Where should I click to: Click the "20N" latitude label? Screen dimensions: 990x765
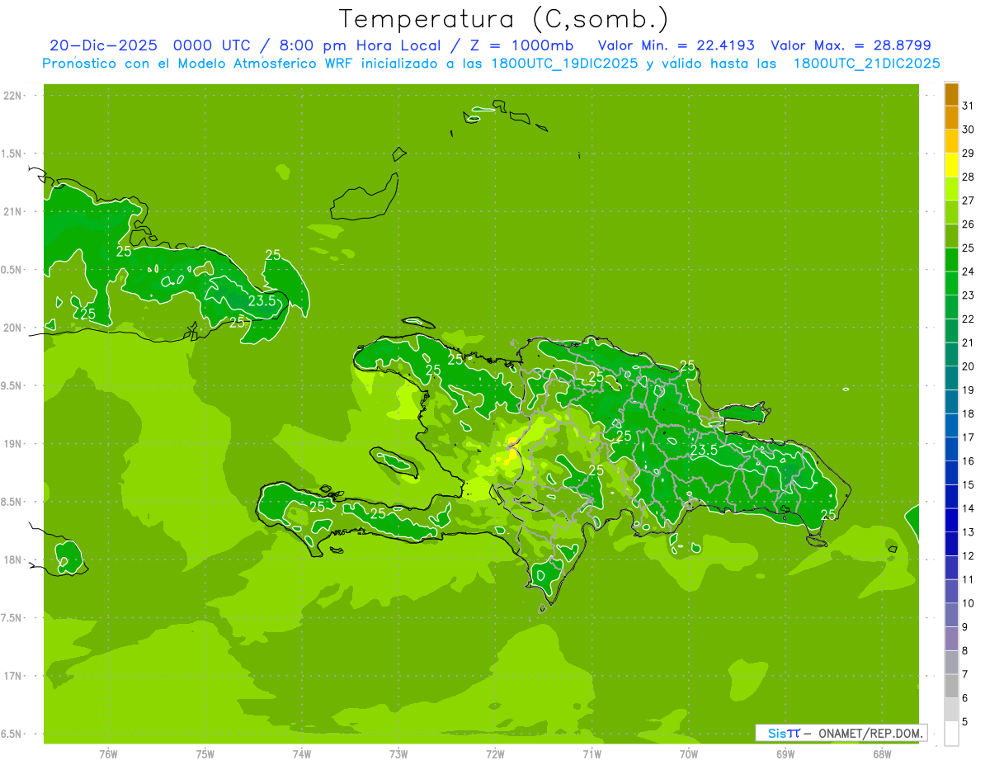(14, 328)
